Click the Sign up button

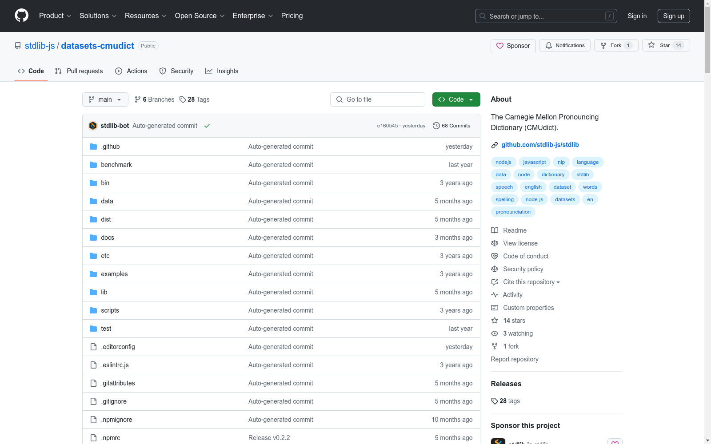point(673,16)
